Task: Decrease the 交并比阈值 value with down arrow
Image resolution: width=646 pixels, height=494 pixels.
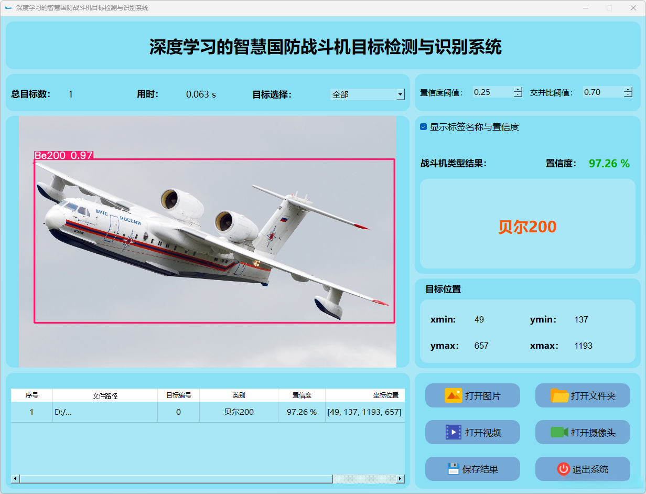Action: point(628,95)
